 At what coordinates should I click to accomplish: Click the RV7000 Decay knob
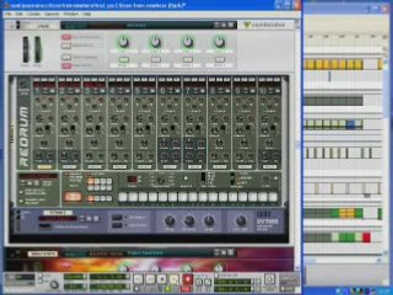[170, 221]
